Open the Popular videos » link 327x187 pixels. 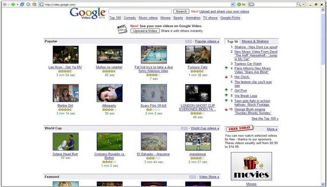tap(207, 42)
